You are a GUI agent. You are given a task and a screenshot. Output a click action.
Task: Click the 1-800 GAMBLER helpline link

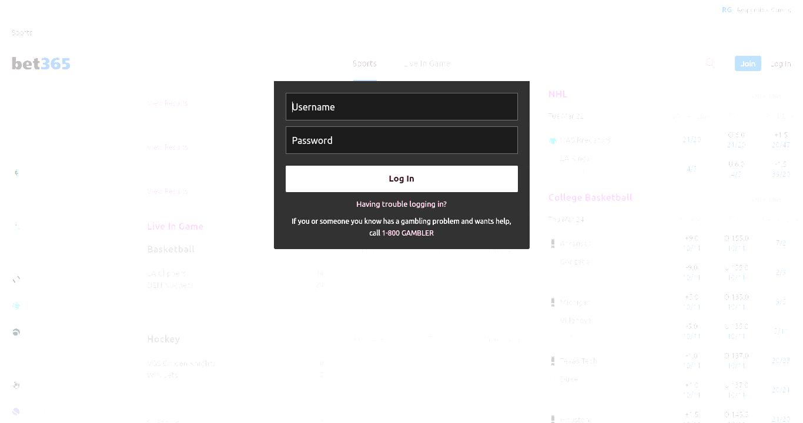click(x=408, y=233)
